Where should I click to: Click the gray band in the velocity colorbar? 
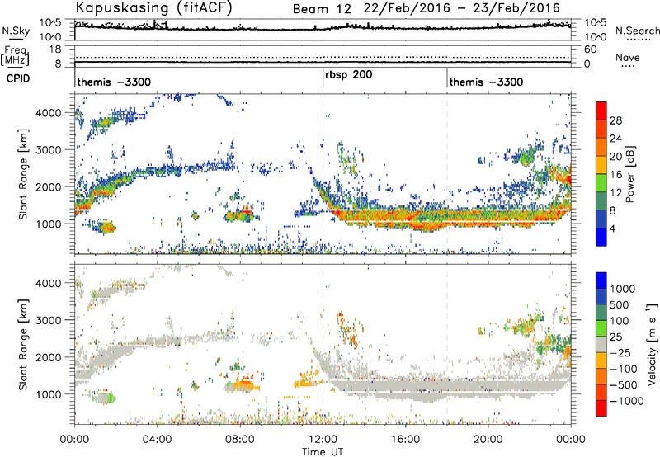pyautogui.click(x=601, y=345)
